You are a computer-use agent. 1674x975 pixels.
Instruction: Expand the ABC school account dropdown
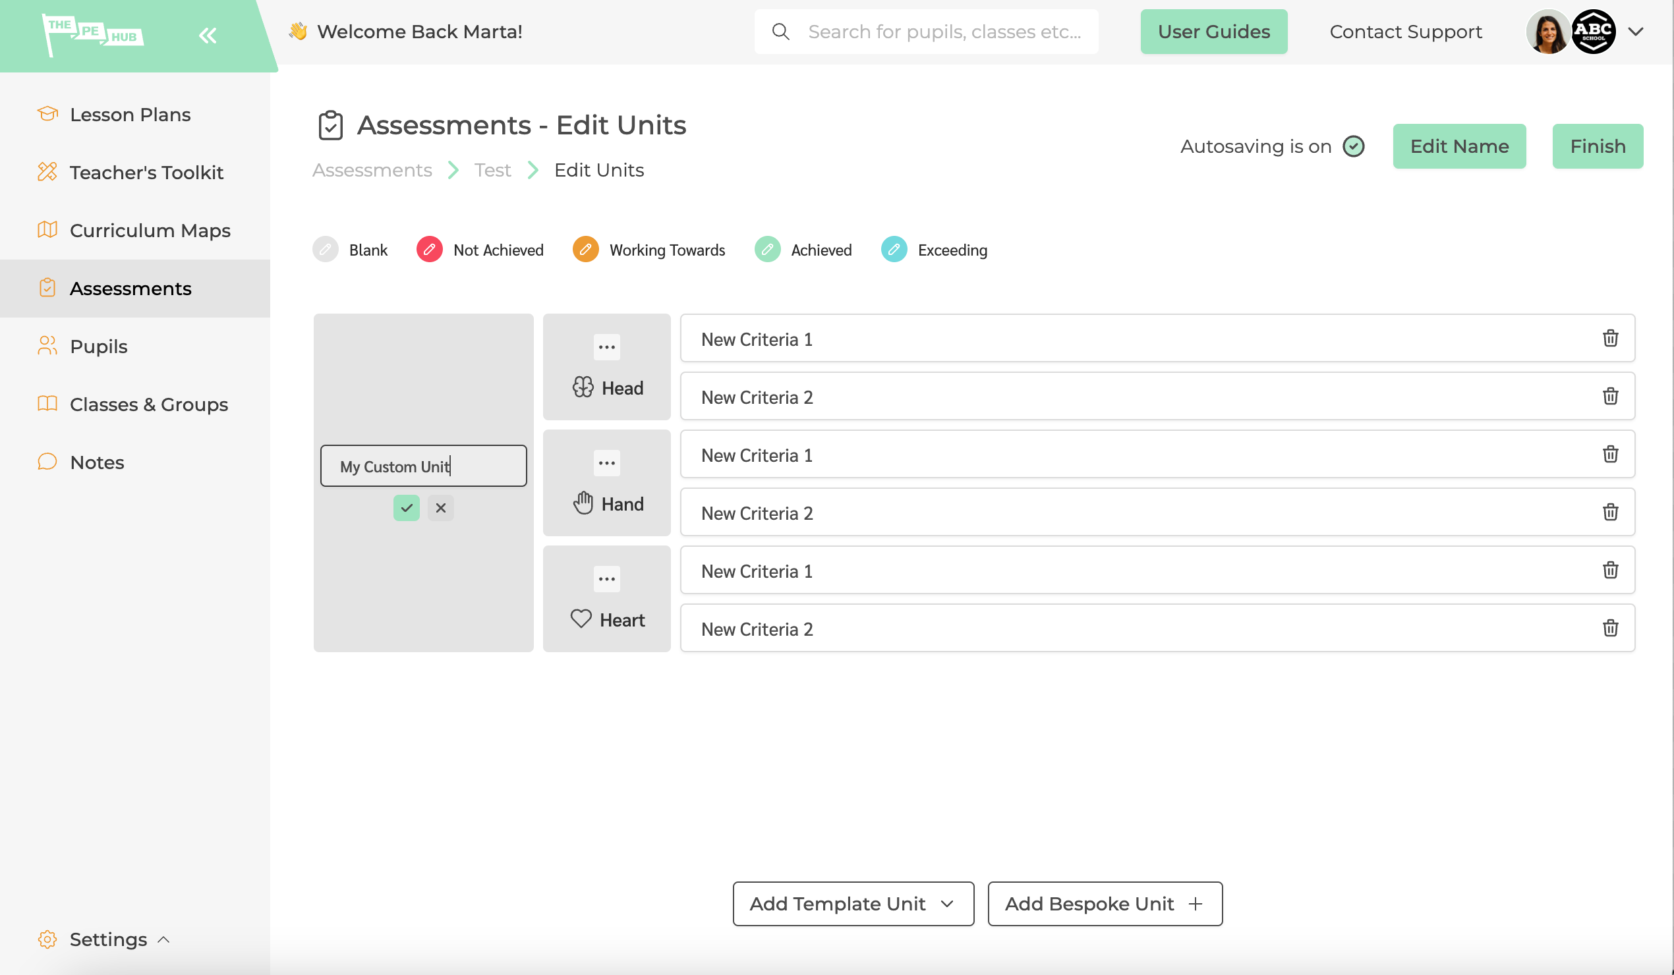[1634, 32]
